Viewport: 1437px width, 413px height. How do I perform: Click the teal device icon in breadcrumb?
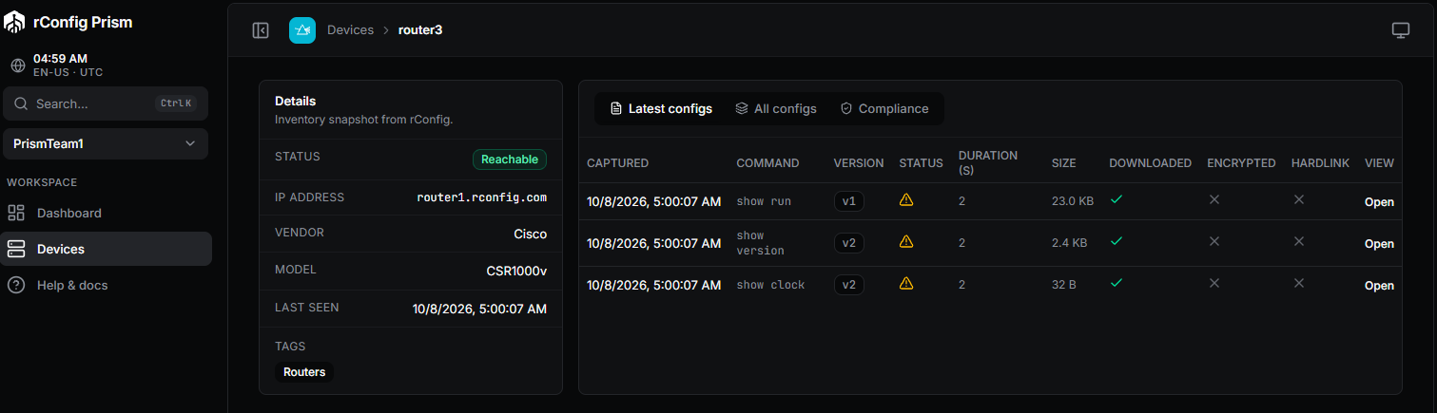tap(302, 30)
